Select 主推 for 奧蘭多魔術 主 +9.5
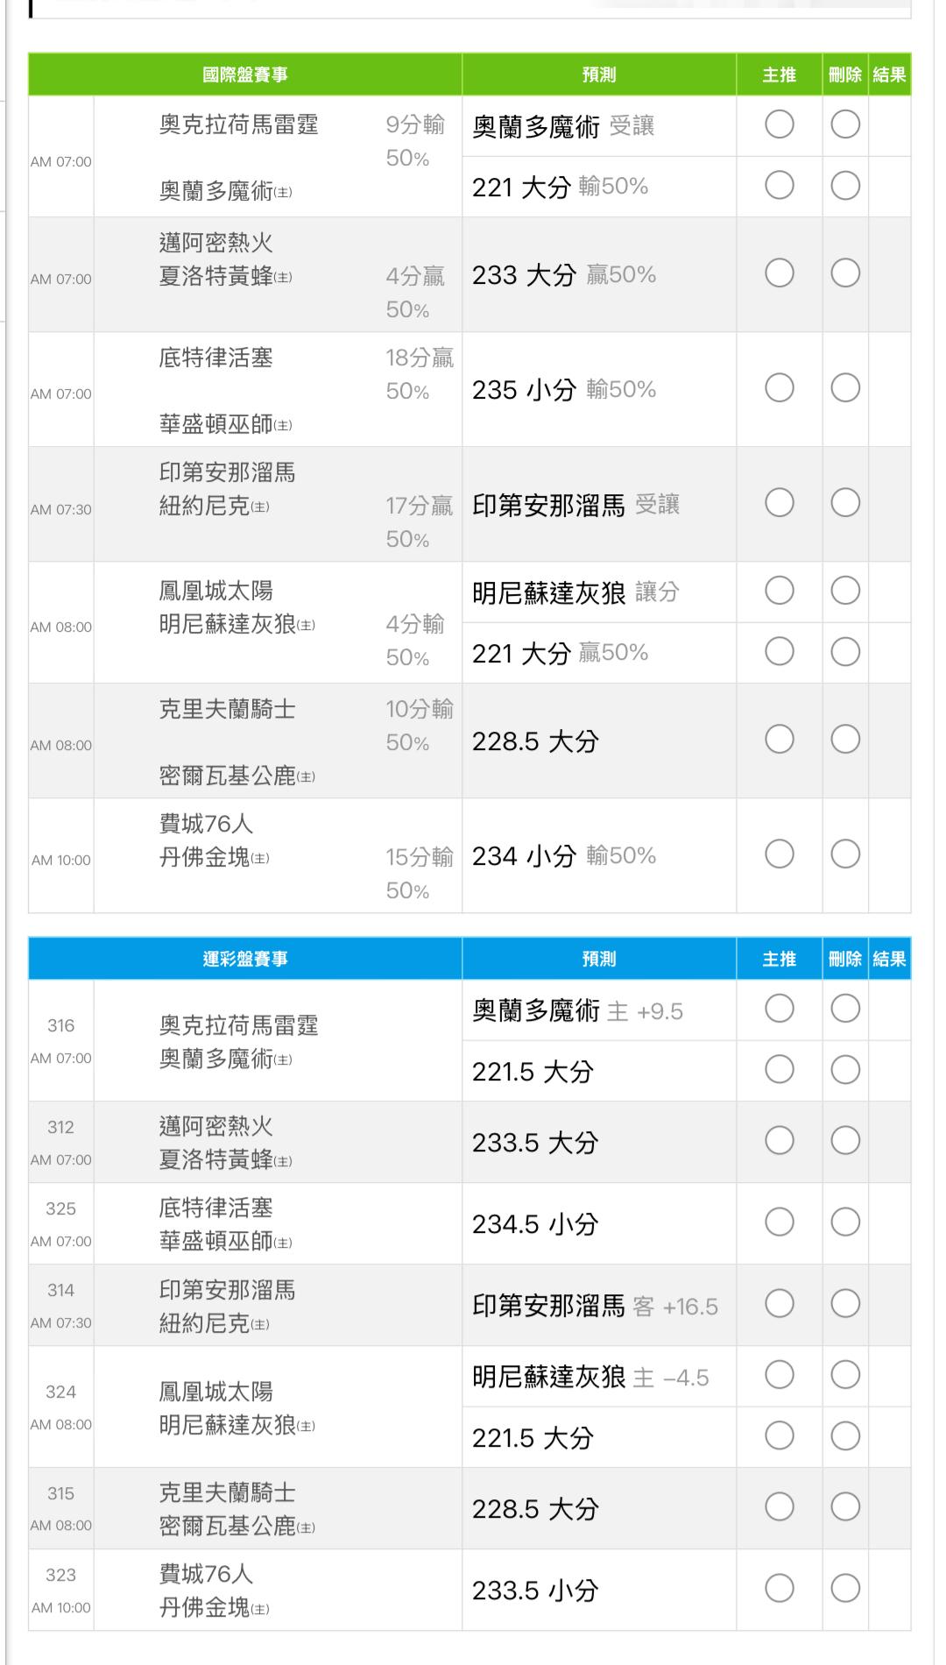Viewport: 946px width, 1665px height. click(x=779, y=1009)
